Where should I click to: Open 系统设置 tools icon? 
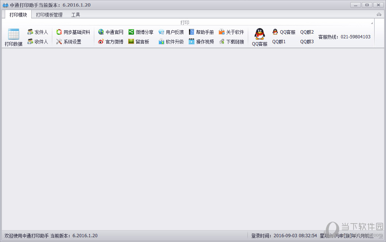tap(59, 41)
